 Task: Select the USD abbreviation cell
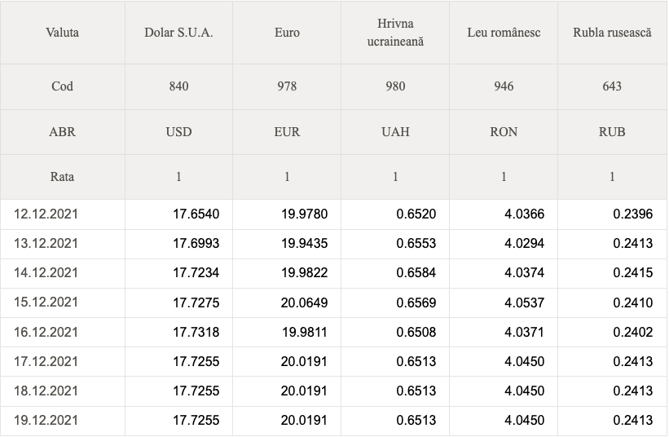tap(178, 132)
